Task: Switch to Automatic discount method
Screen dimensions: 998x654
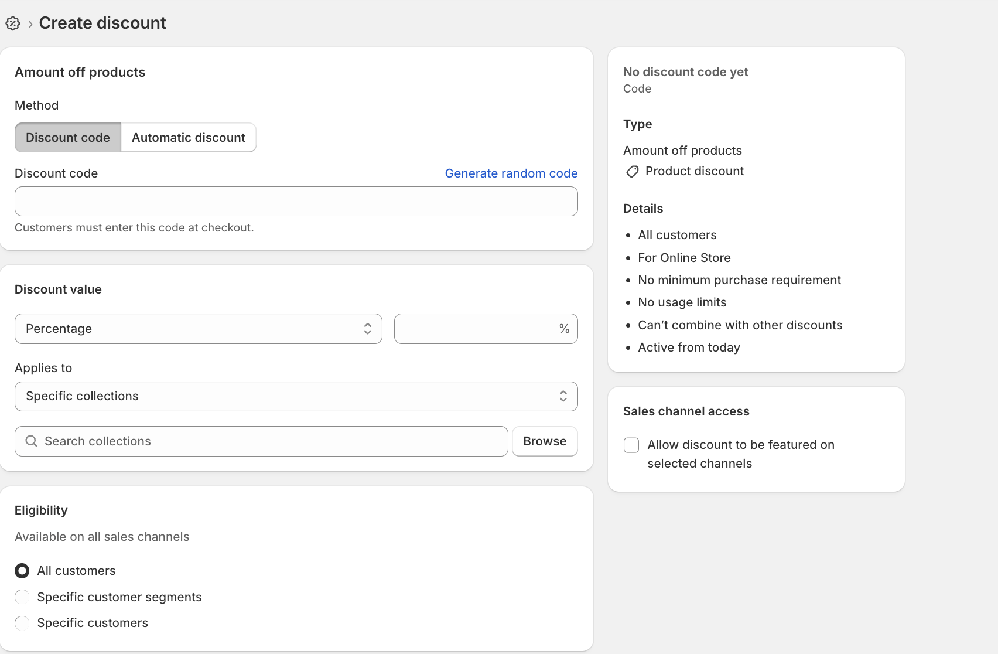Action: [188, 137]
